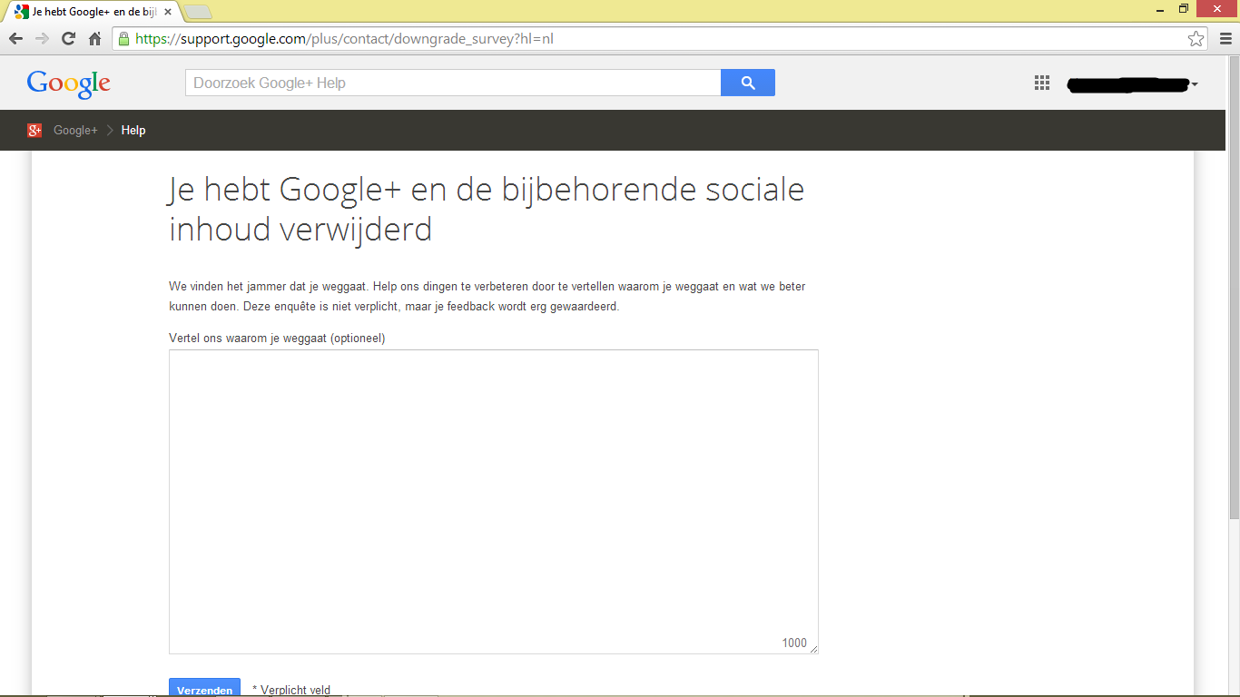
Task: Click the 'Vertel ons waarom je weggaat' label
Action: (277, 339)
